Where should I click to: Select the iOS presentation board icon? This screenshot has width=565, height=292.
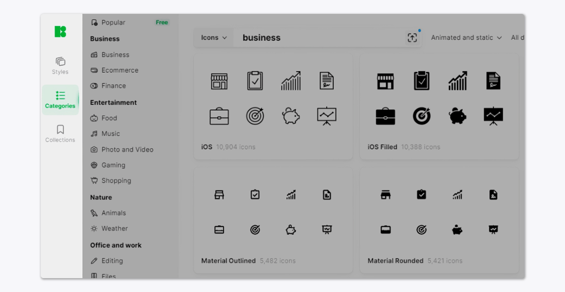327,116
